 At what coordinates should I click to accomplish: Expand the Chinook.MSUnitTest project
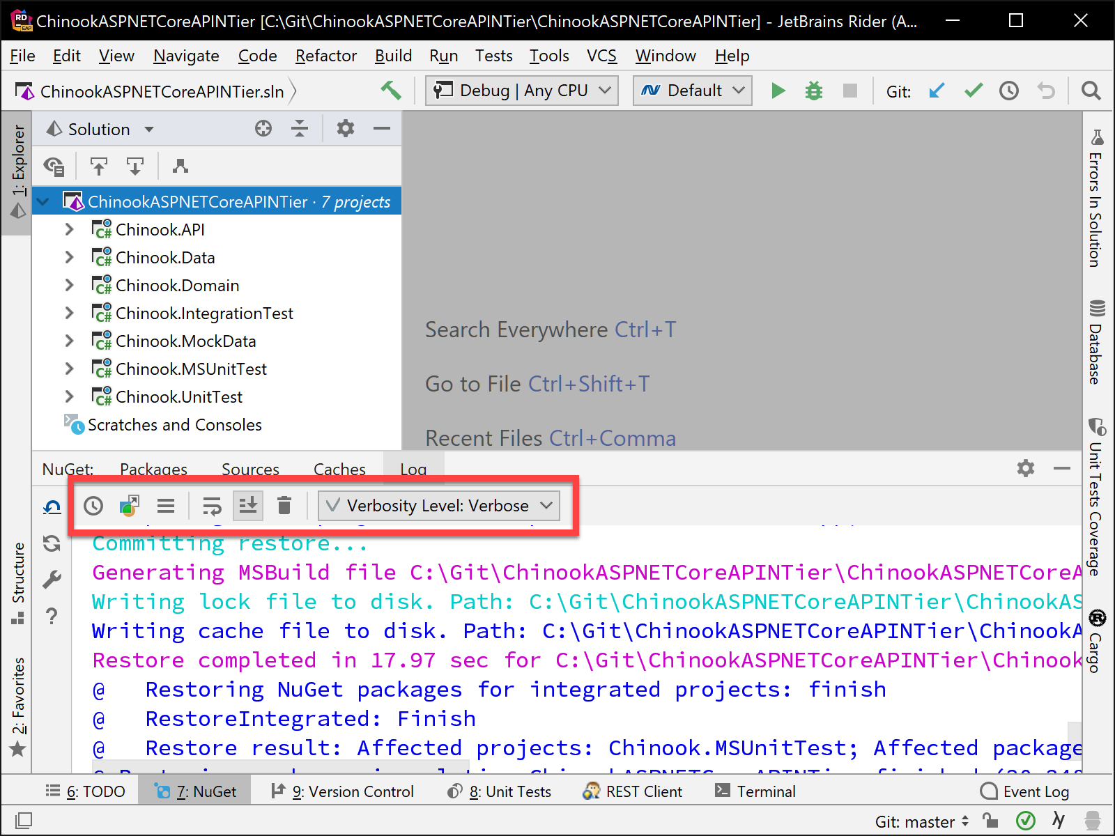(69, 369)
